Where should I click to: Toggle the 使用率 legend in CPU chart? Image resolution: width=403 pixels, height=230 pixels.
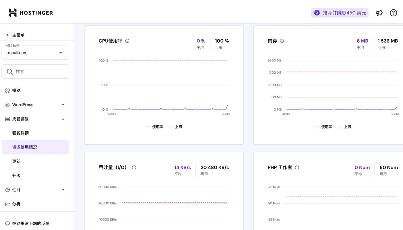155,126
